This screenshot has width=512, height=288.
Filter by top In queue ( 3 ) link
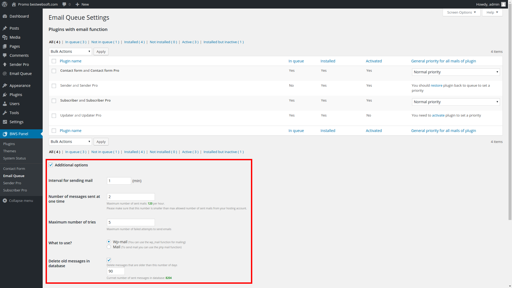click(76, 42)
